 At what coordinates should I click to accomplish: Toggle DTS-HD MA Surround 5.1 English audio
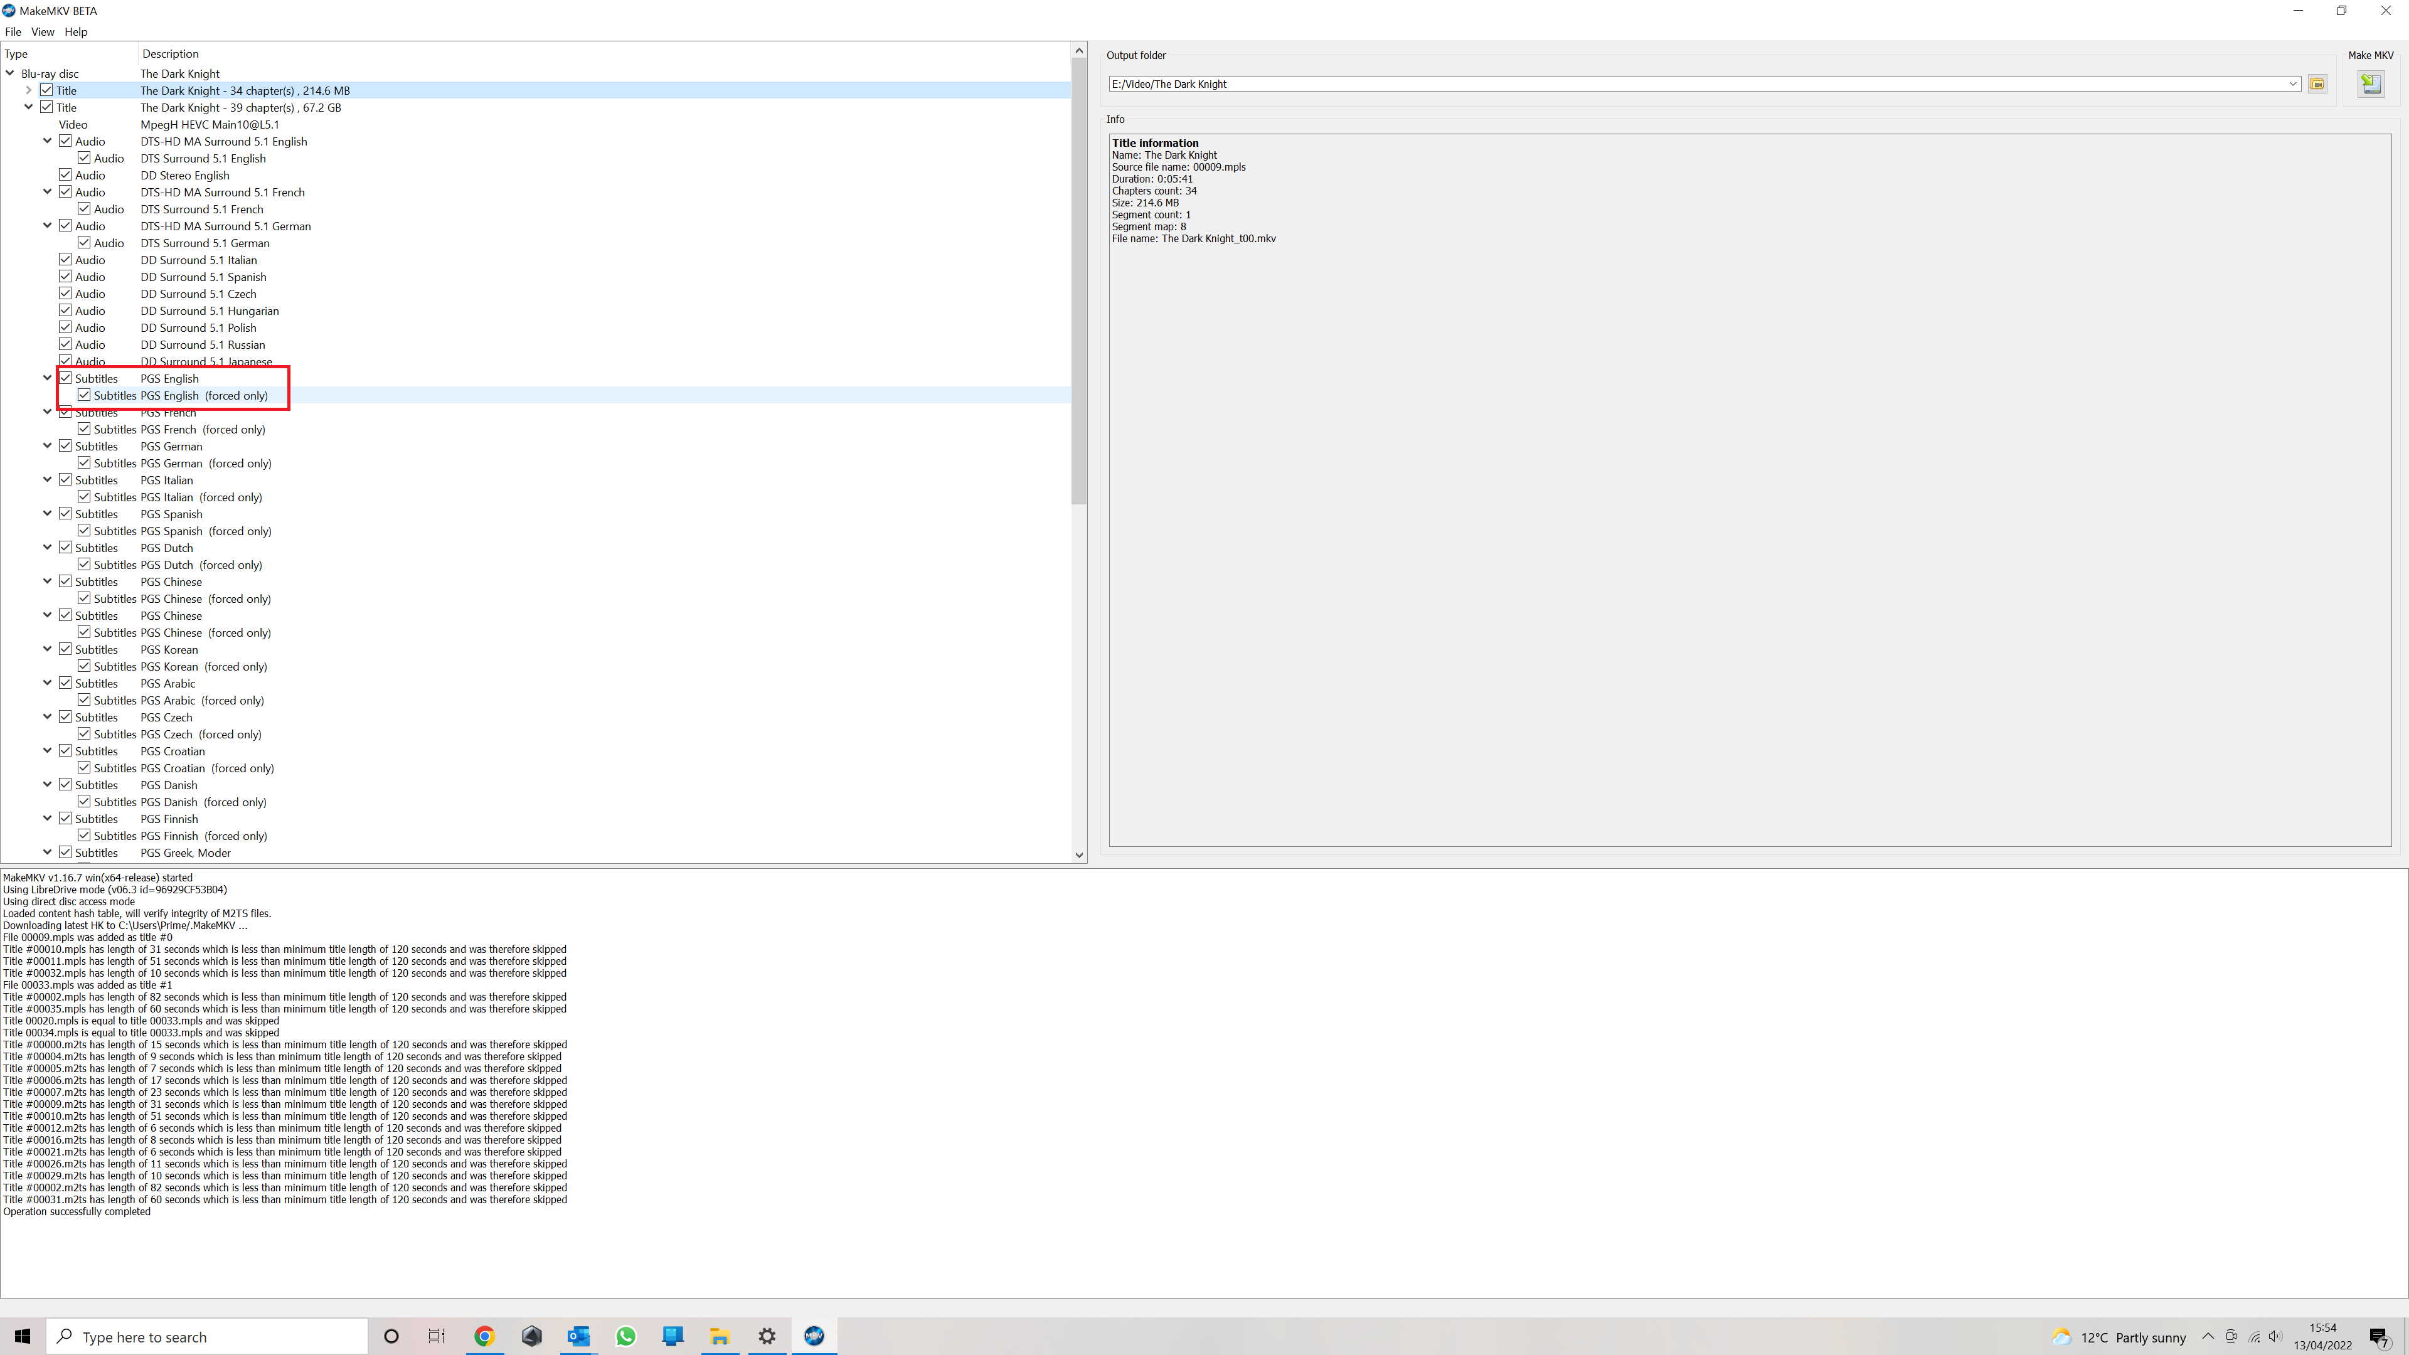65,141
